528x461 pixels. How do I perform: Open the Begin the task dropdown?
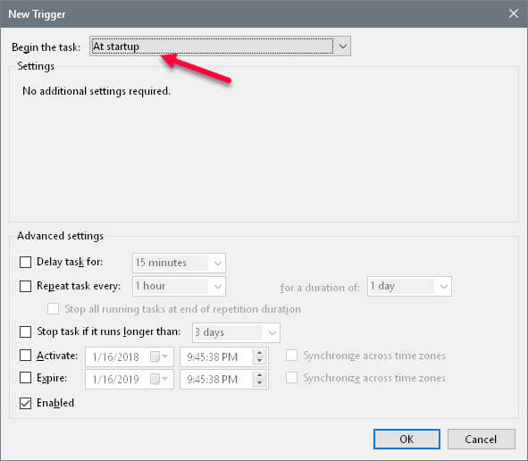tap(221, 46)
